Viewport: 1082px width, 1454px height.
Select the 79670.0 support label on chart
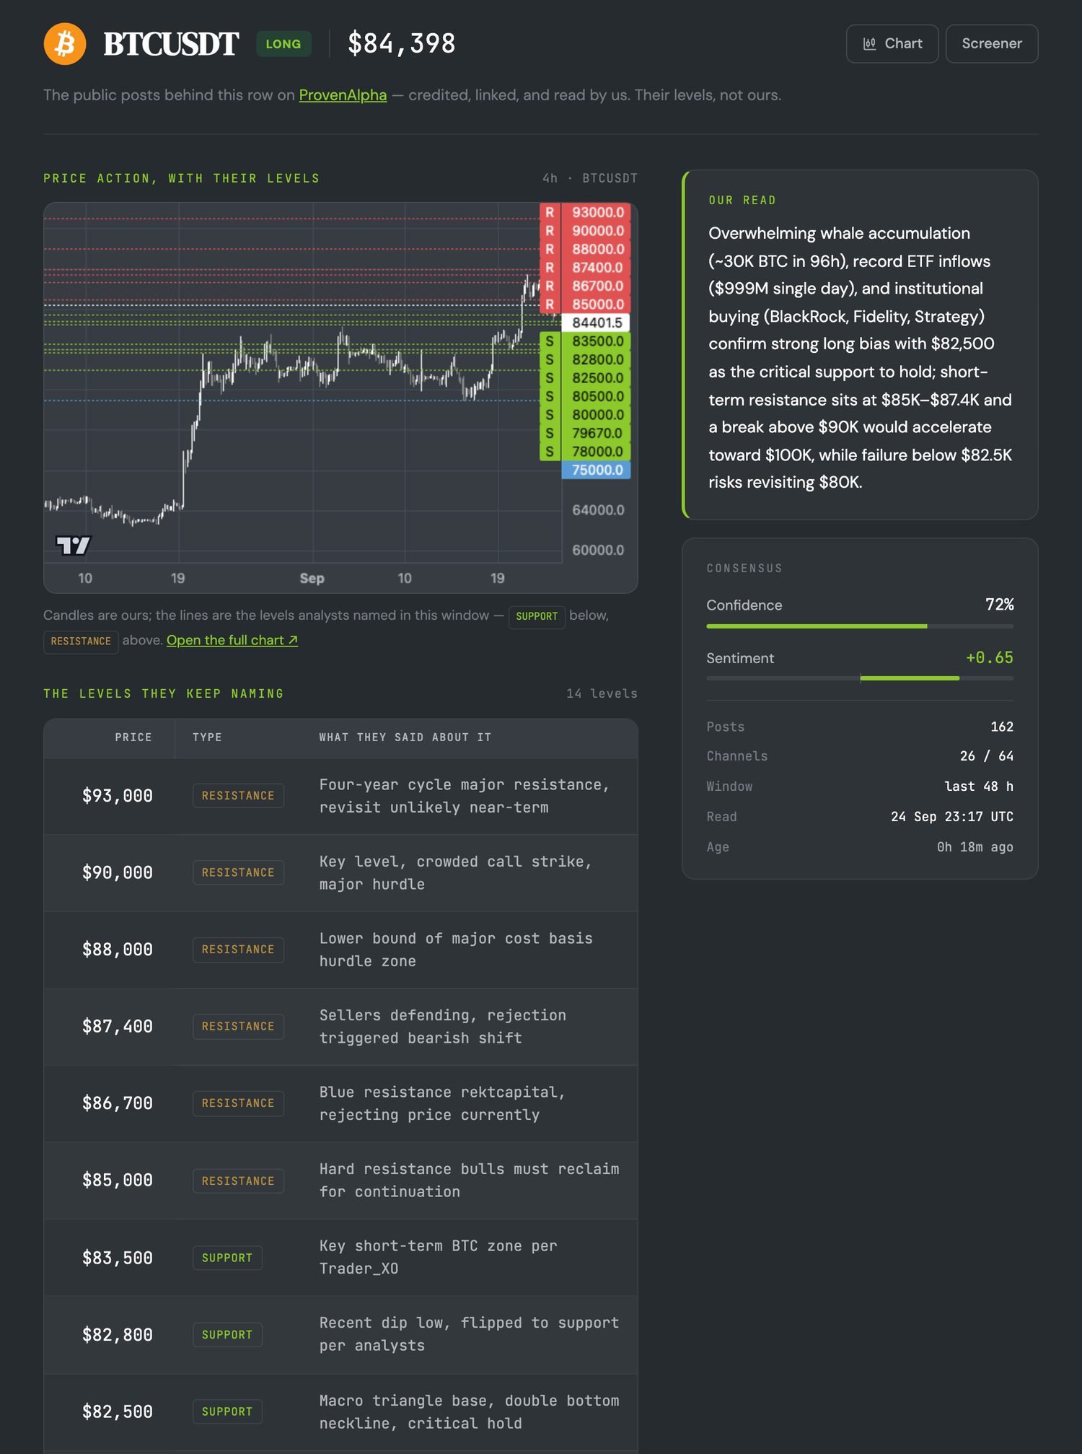(586, 433)
